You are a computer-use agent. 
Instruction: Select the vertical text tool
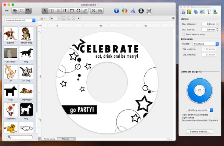(x=65, y=11)
